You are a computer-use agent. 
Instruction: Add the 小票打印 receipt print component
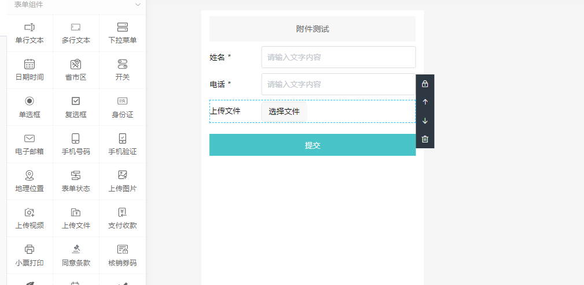[x=30, y=256]
